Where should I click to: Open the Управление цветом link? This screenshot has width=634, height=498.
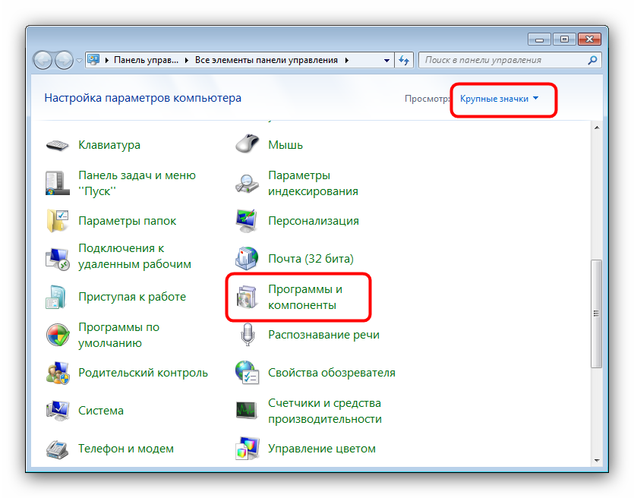coord(321,449)
